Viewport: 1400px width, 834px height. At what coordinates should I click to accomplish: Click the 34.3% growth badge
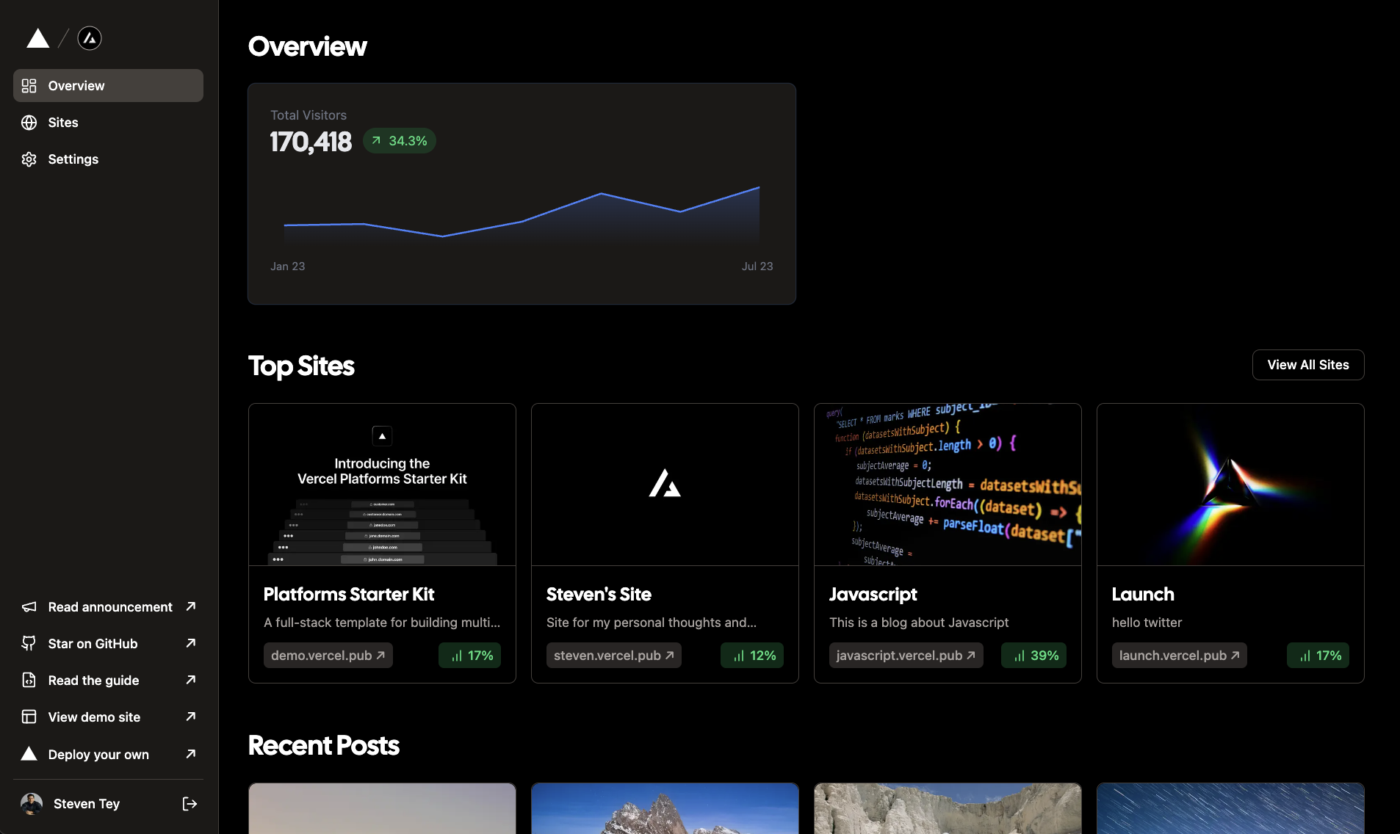400,141
